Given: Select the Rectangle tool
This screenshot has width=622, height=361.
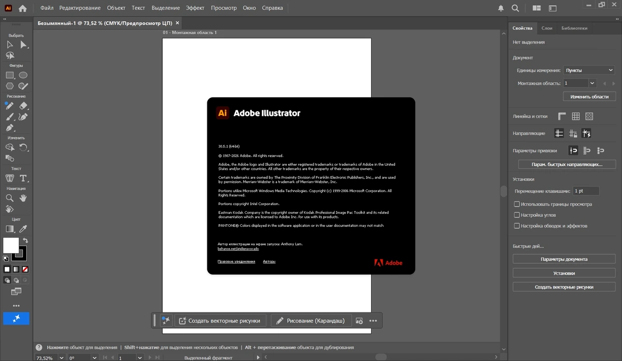Looking at the screenshot, I should (x=10, y=75).
